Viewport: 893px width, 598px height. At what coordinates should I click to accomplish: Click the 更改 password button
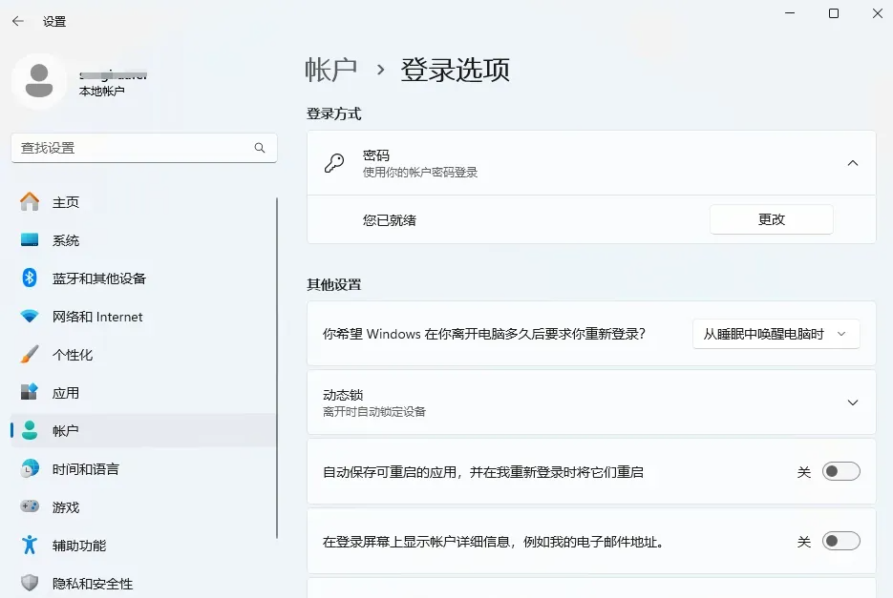(771, 219)
